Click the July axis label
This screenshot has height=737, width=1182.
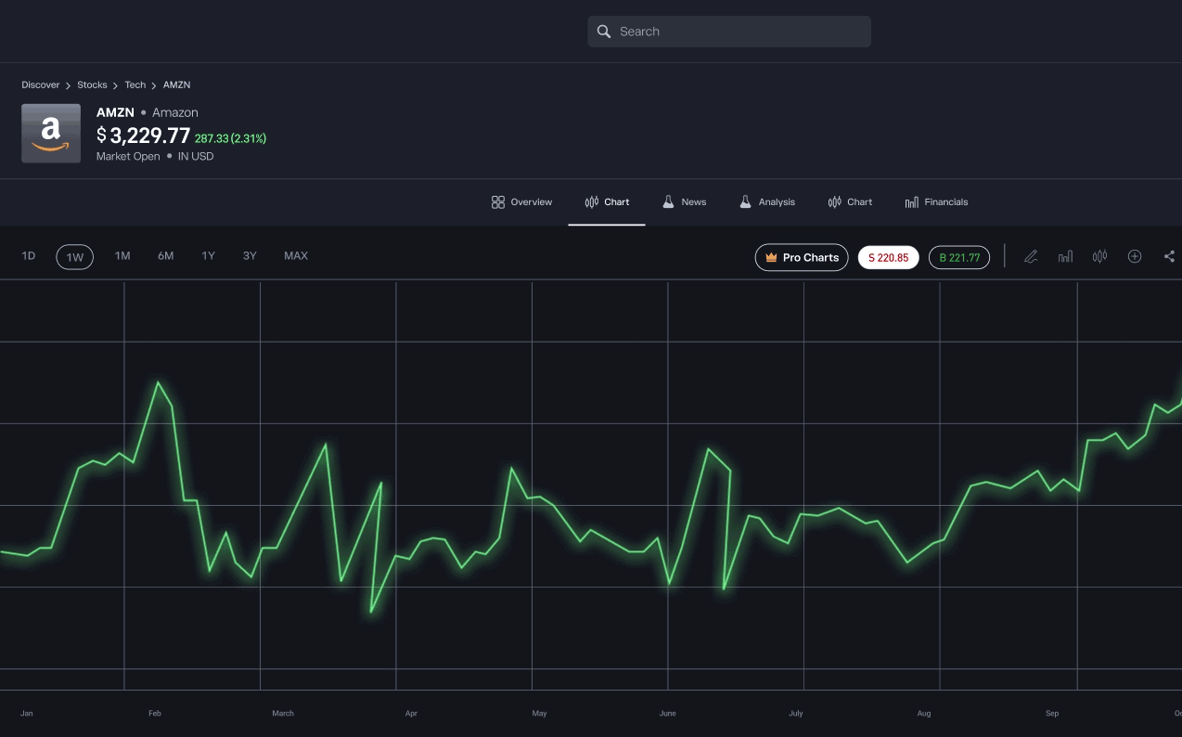click(x=795, y=714)
